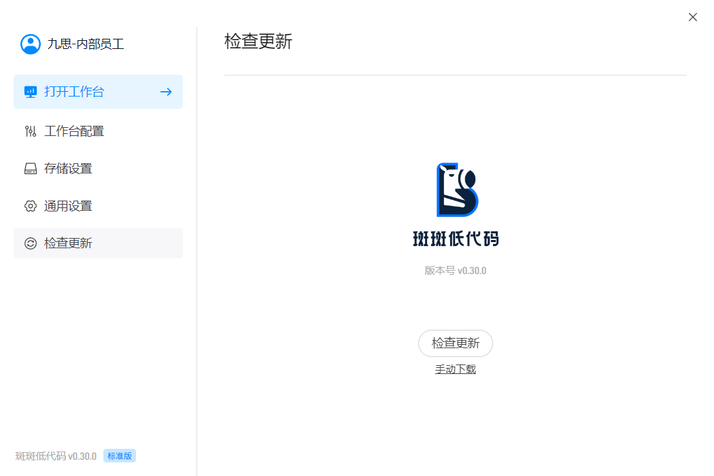Click the refresh icon for 检查更新

click(31, 243)
